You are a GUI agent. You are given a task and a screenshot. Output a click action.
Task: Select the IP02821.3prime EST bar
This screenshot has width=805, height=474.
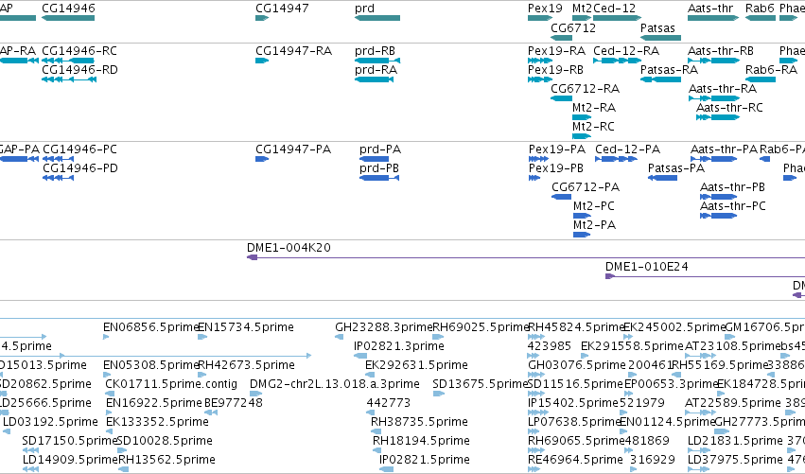pos(360,356)
